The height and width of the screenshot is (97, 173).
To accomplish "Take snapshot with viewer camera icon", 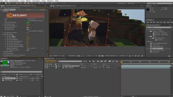I will point(79,56).
